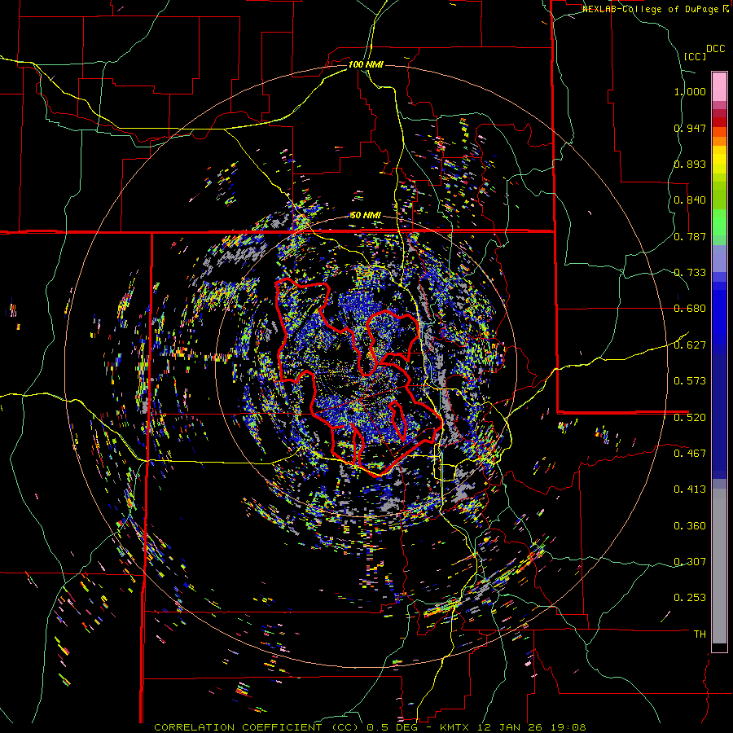Click the Correlation Coefficient caption at bottom

[x=370, y=727]
